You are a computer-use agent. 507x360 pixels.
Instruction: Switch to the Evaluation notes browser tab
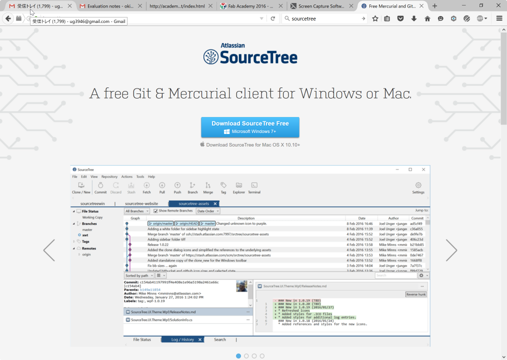[110, 6]
